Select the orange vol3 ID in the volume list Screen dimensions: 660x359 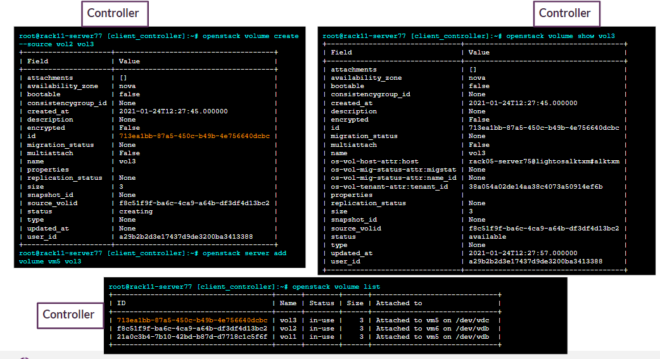[192, 320]
